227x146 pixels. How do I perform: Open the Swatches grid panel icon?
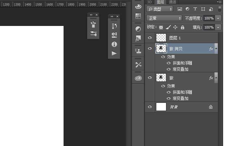point(138,16)
